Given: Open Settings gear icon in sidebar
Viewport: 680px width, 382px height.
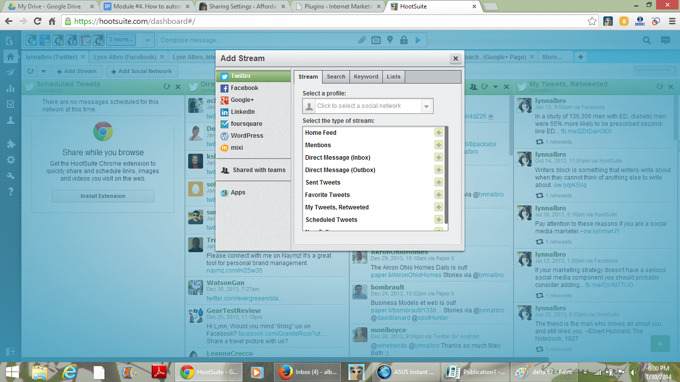Looking at the screenshot, I should coord(10,160).
